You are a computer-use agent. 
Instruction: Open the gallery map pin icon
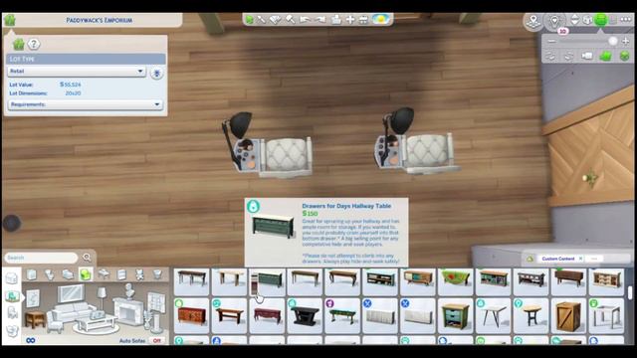(x=533, y=21)
